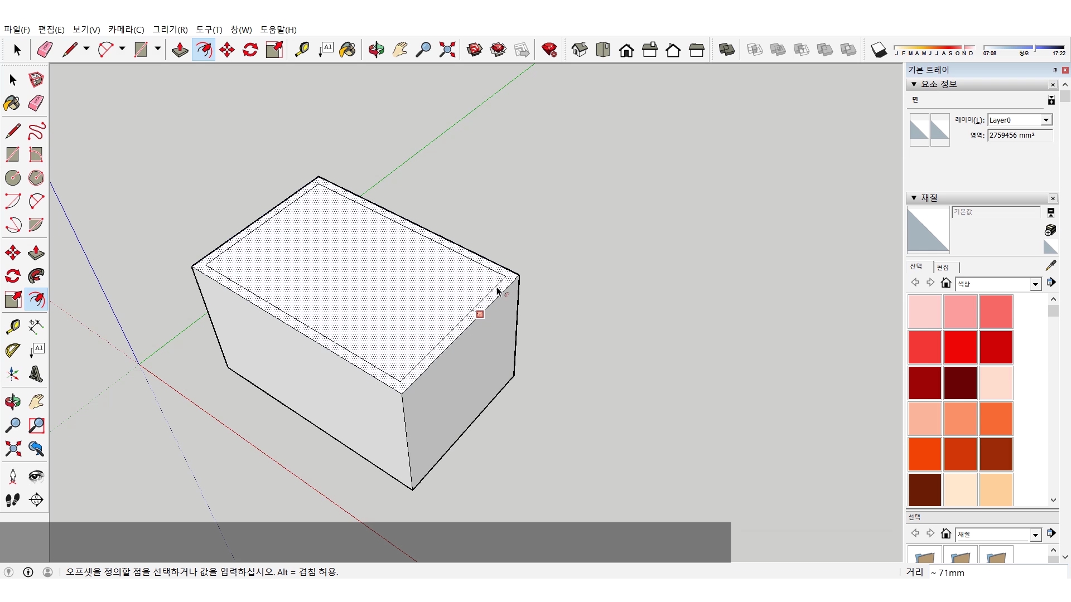Select the Push/Pull tool in left toolbar
The width and height of the screenshot is (1071, 602).
click(36, 253)
